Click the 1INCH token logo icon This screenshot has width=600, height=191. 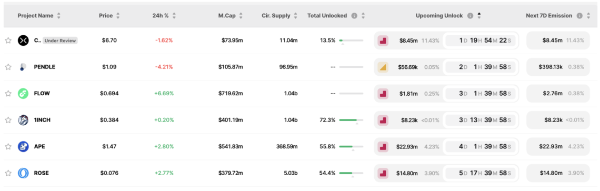click(x=23, y=120)
